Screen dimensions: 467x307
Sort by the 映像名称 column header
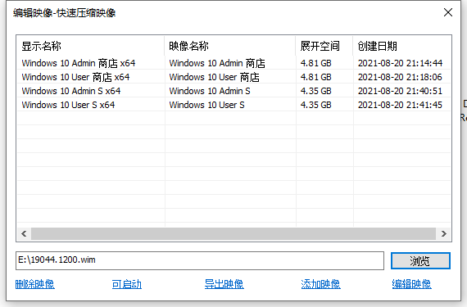coord(230,46)
